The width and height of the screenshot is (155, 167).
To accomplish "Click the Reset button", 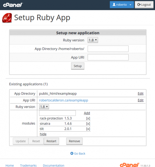I will coord(36,141).
